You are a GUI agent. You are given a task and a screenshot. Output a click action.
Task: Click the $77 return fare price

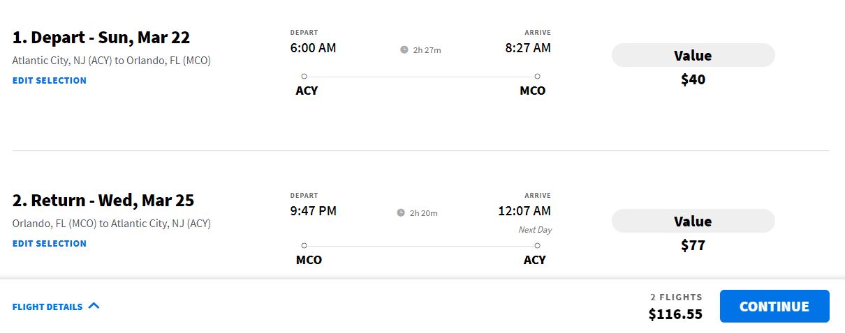coord(693,245)
